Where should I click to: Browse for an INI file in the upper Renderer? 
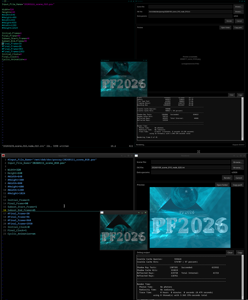coord(238,12)
